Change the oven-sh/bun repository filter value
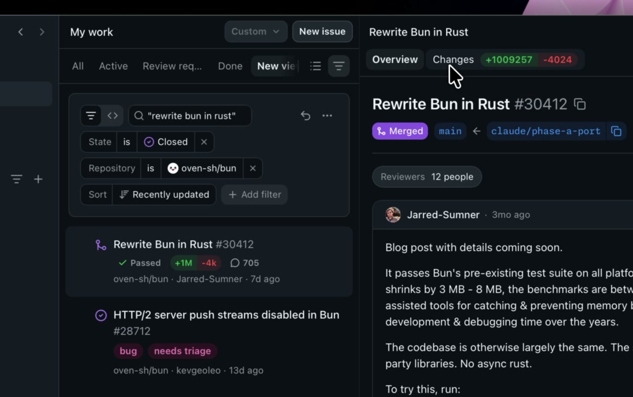This screenshot has height=397, width=633. point(202,168)
